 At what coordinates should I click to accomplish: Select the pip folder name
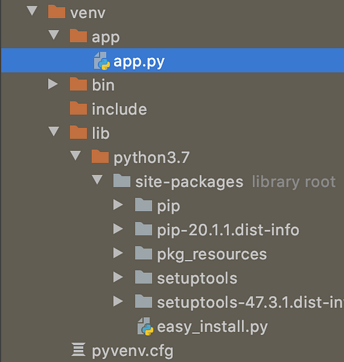pos(168,206)
